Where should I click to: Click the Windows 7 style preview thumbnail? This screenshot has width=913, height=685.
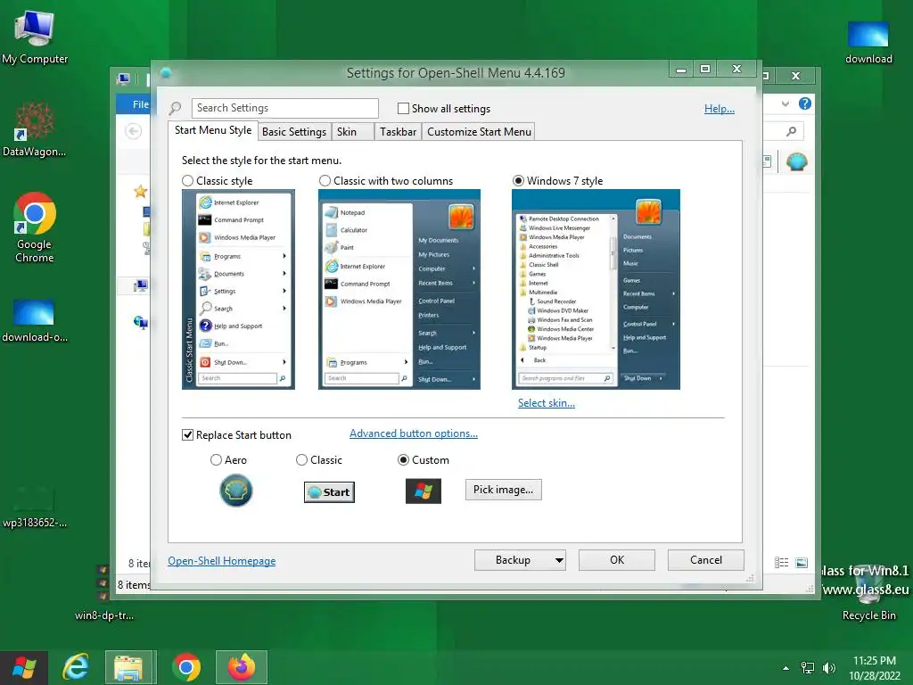tap(596, 290)
